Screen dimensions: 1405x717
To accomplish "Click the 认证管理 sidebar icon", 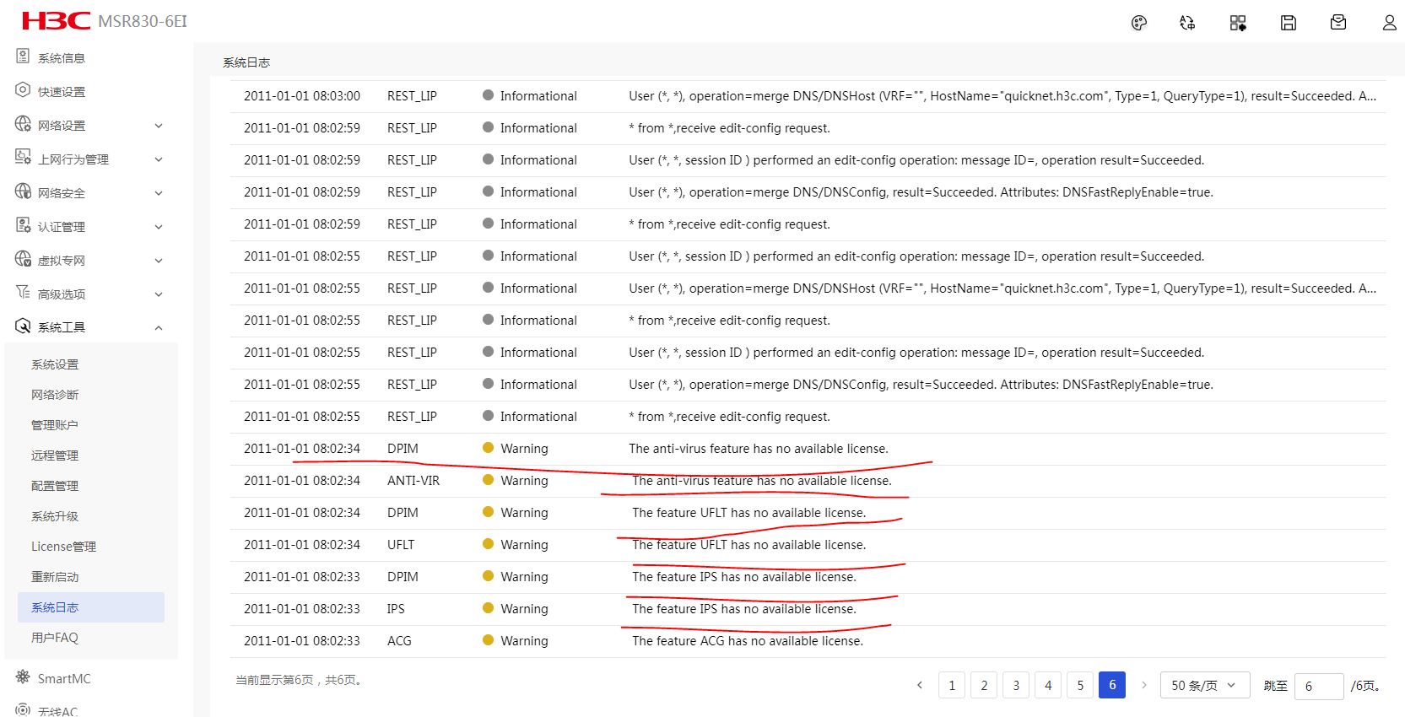I will [23, 225].
